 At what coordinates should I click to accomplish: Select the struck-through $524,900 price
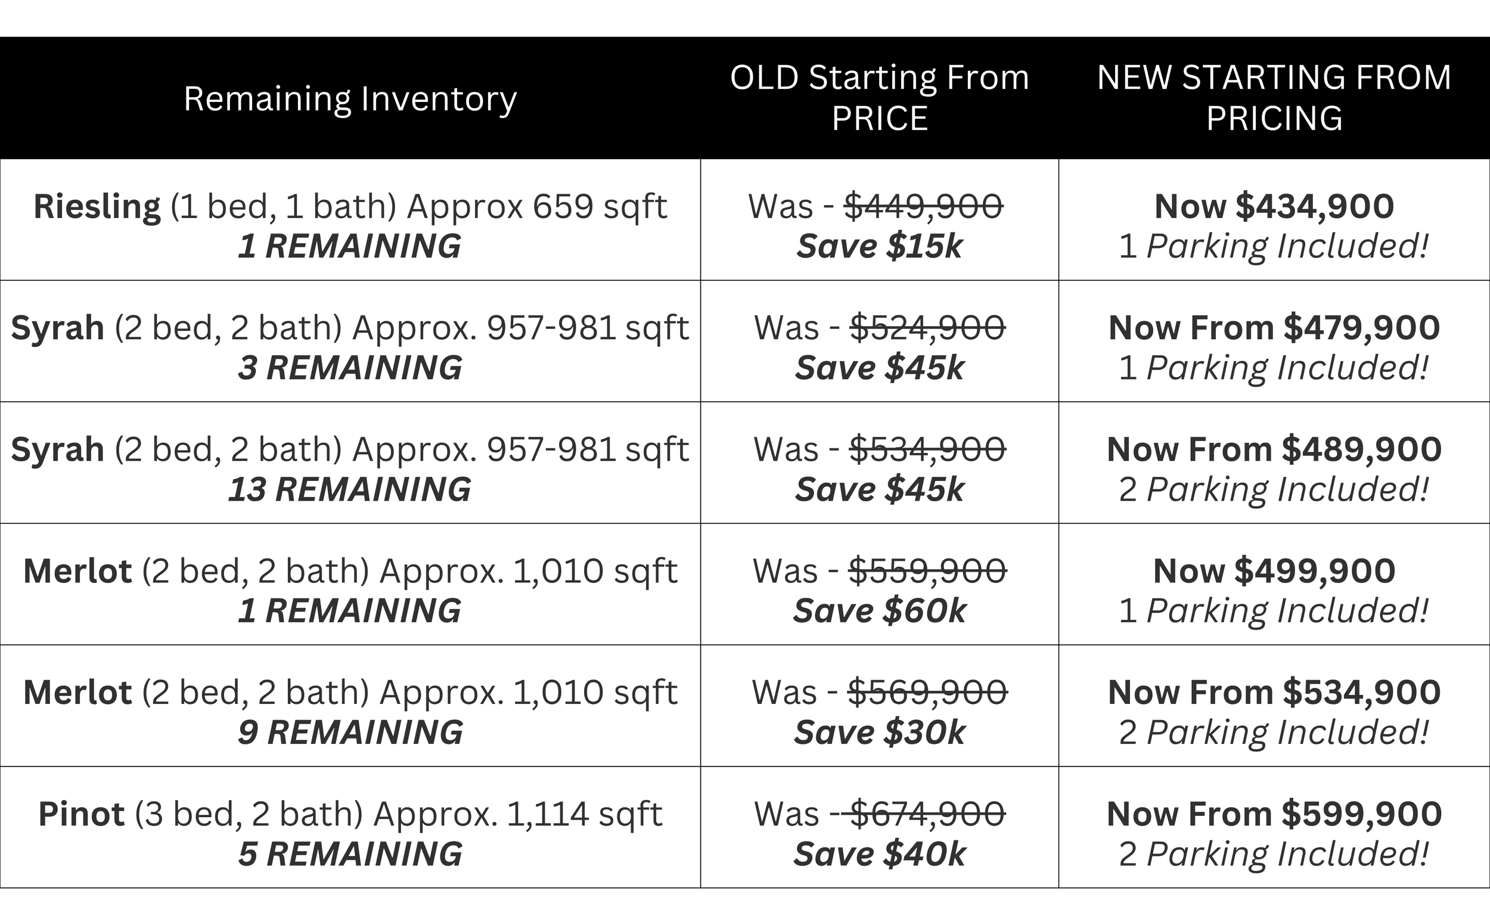pyautogui.click(x=927, y=328)
